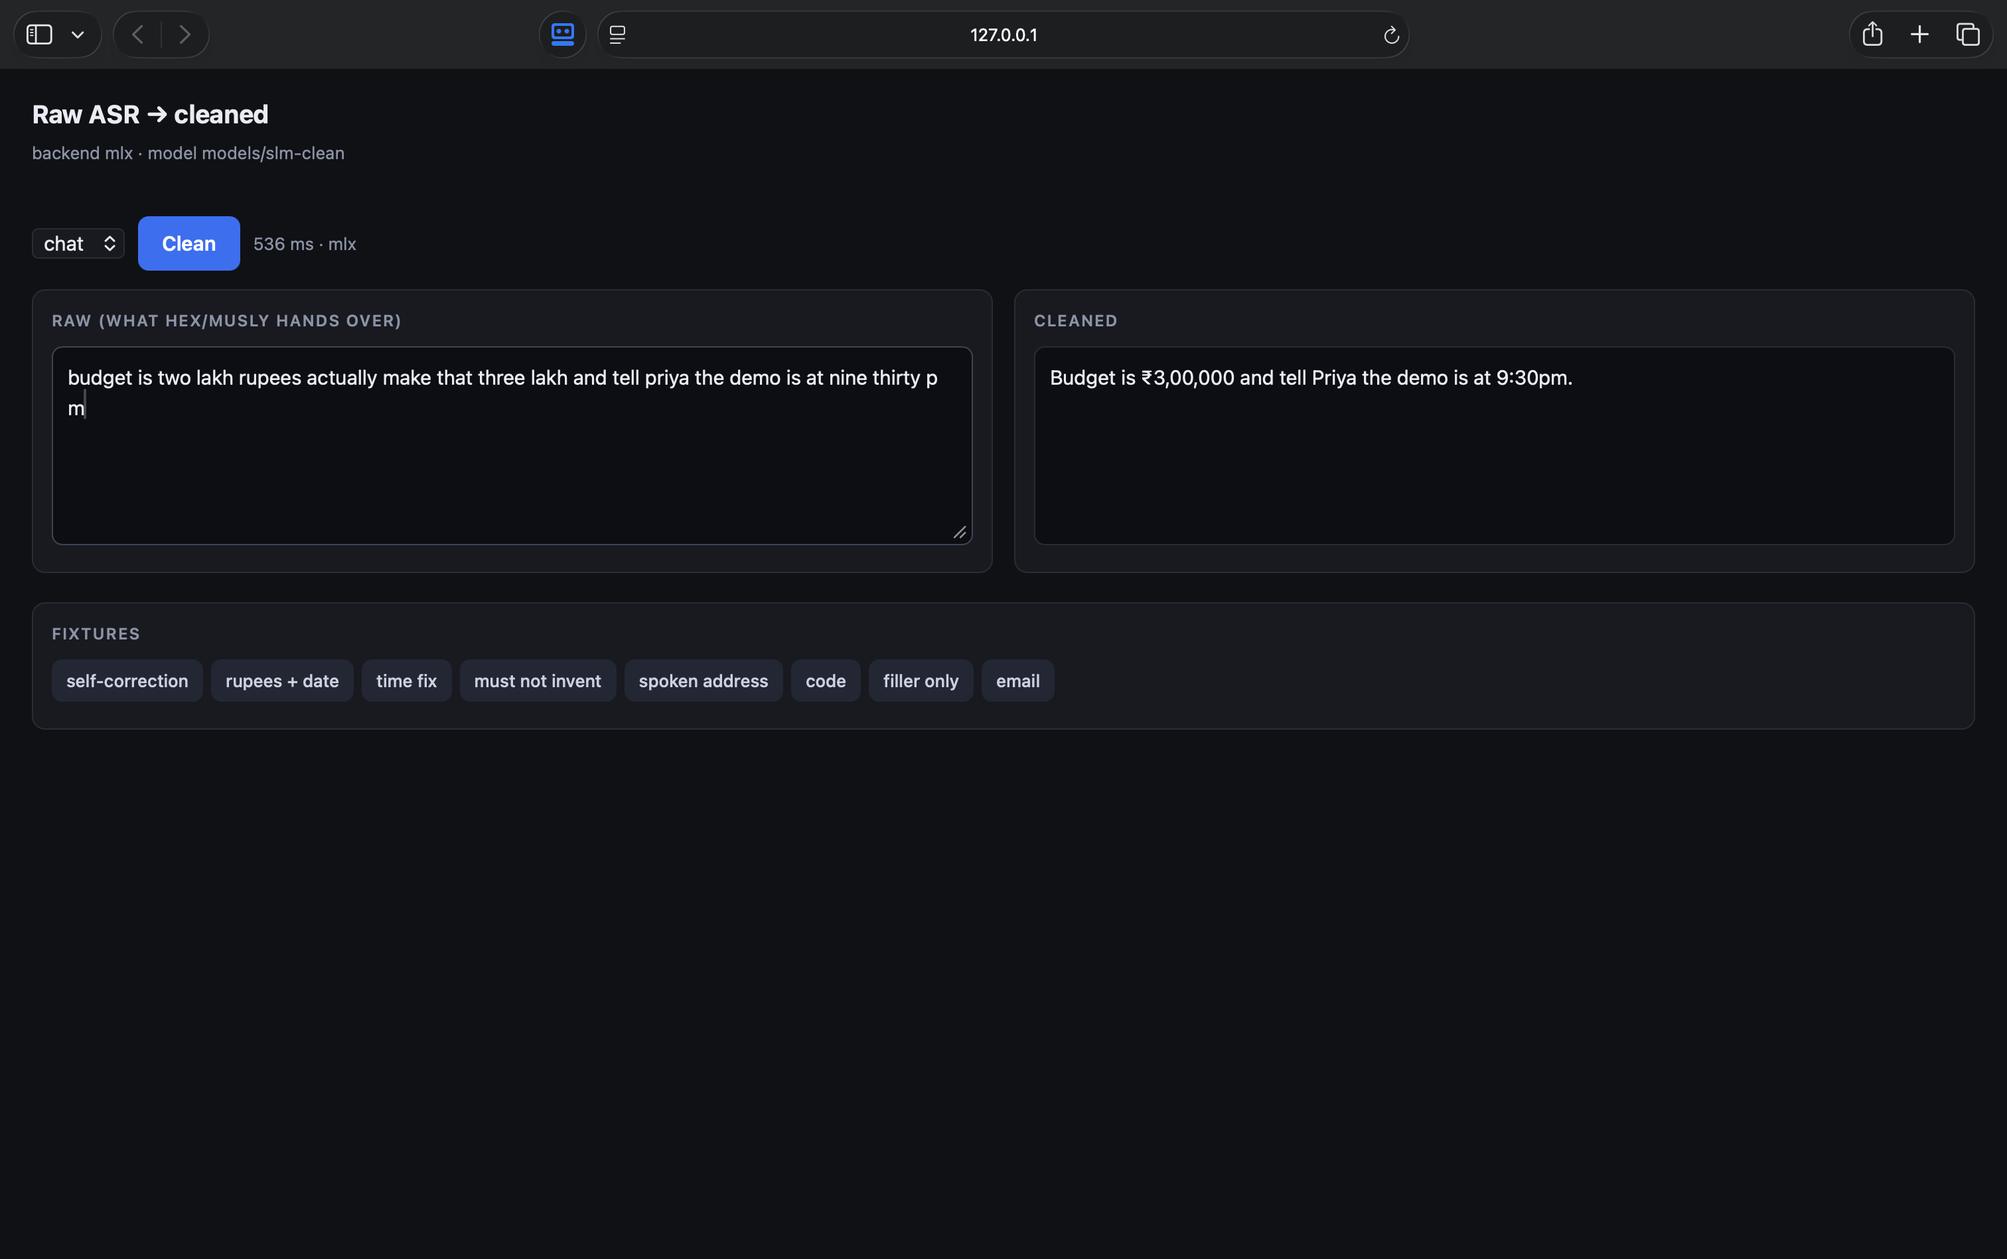Open the Share icon in toolbar
The image size is (2007, 1259).
[x=1872, y=33]
